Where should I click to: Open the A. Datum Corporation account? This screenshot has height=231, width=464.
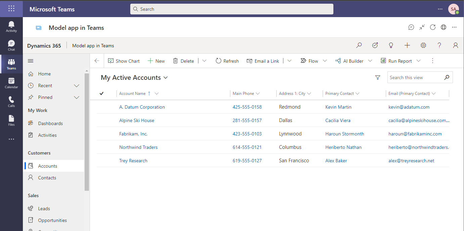pos(142,107)
